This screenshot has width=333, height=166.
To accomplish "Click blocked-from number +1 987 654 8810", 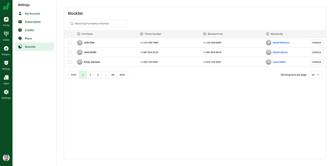I will (212, 52).
